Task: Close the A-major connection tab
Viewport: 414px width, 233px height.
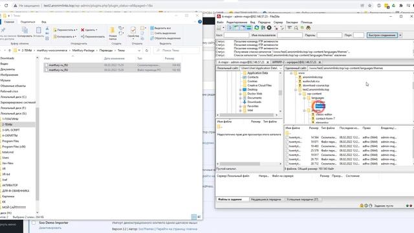Action: click(267, 62)
